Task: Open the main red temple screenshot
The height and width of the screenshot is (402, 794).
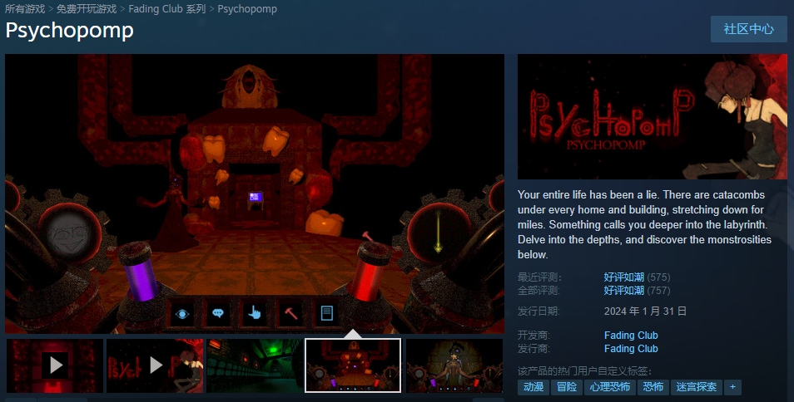Action: coord(255,194)
